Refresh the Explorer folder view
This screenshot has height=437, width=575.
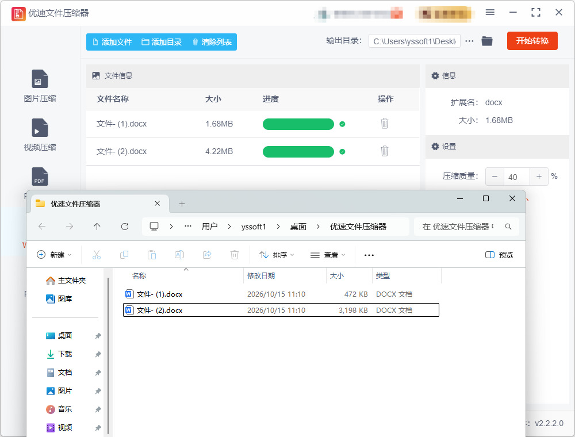(125, 227)
